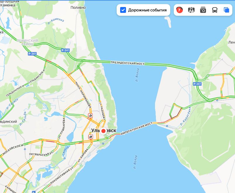Uncheck the Дорожные события checkbox
This screenshot has height=193, width=235.
(x=123, y=10)
